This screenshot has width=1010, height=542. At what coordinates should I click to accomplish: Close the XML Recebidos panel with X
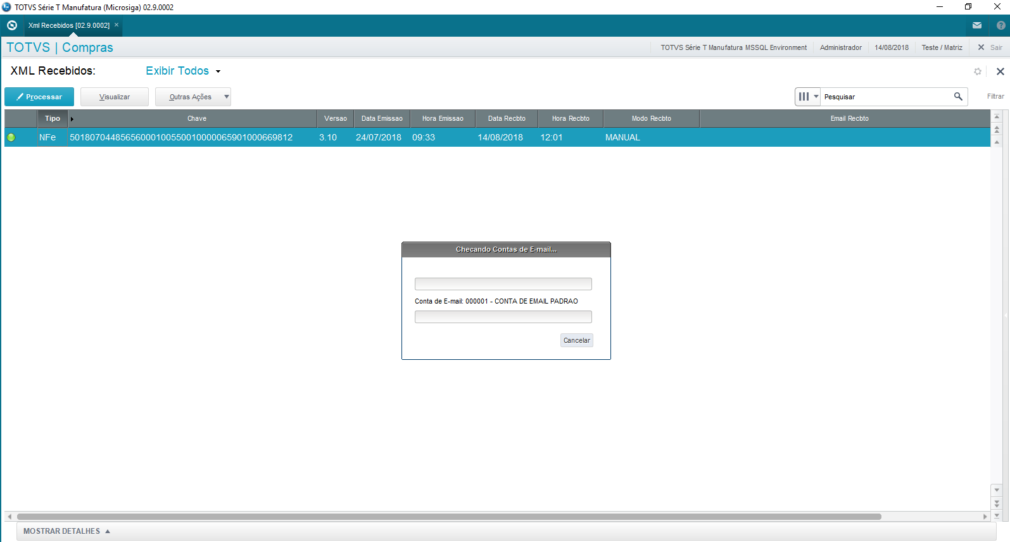click(x=1001, y=71)
